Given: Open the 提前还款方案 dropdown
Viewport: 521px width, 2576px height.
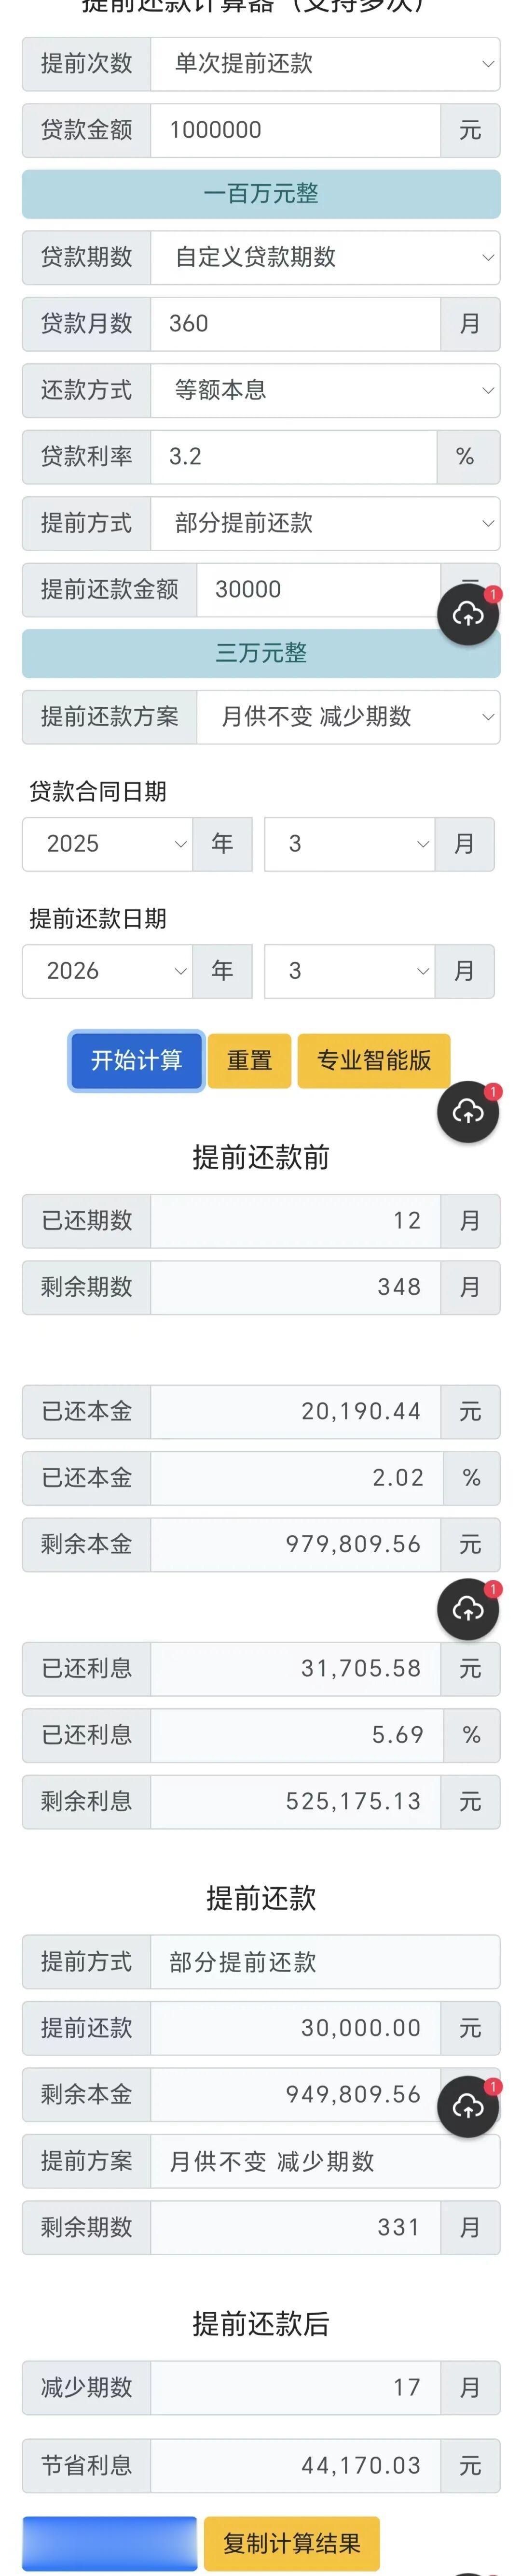Looking at the screenshot, I should coord(347,716).
